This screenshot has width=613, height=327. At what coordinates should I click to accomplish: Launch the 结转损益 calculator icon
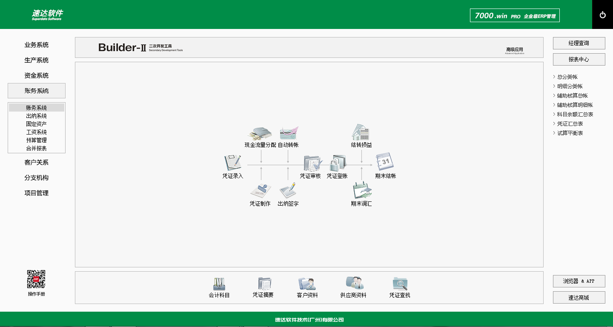click(361, 132)
